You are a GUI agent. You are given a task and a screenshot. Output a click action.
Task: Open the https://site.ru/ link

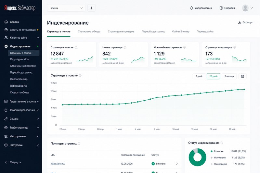[x=58, y=164]
